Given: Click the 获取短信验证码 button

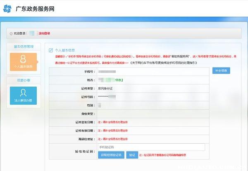Looking at the screenshot, I should pos(111,155).
